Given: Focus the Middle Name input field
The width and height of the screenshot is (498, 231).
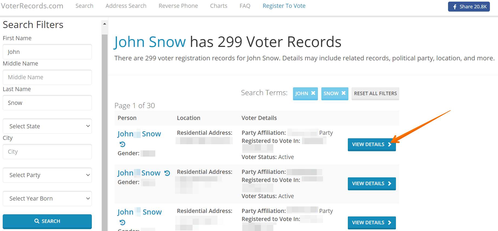Looking at the screenshot, I should tap(47, 77).
